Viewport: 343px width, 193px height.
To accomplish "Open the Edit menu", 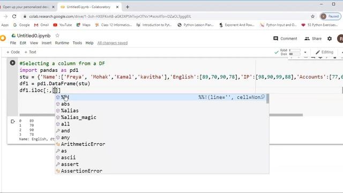I will tap(23, 43).
